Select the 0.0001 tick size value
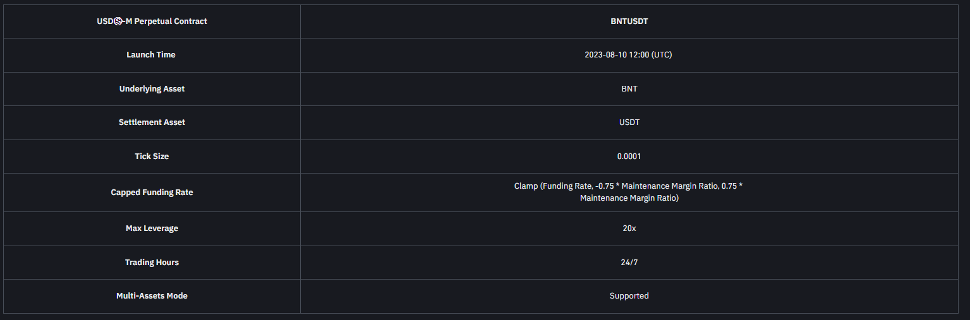 629,157
